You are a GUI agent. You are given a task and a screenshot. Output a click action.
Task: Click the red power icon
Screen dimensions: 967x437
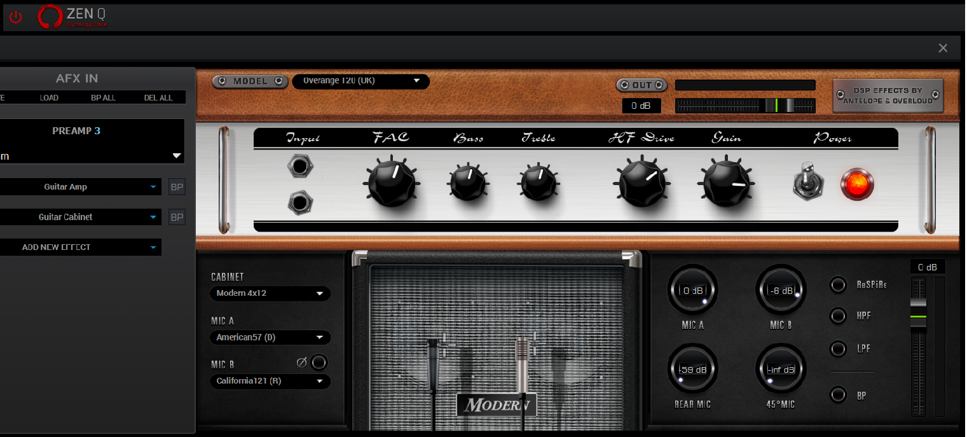click(x=15, y=17)
